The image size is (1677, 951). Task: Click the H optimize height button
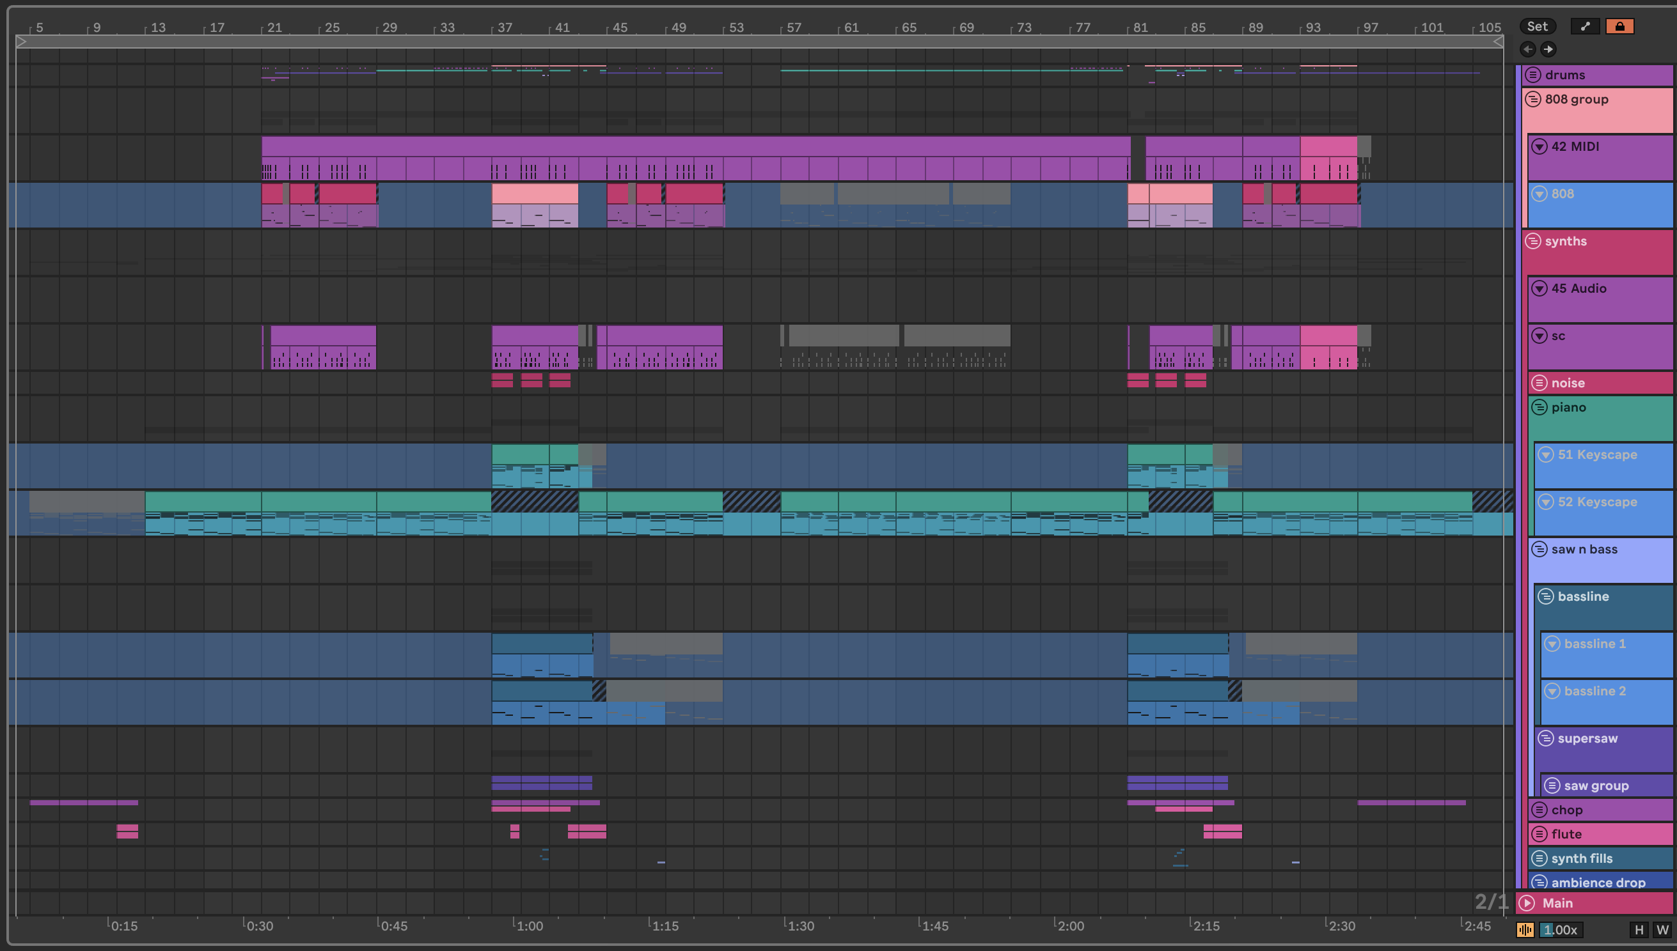pyautogui.click(x=1639, y=929)
